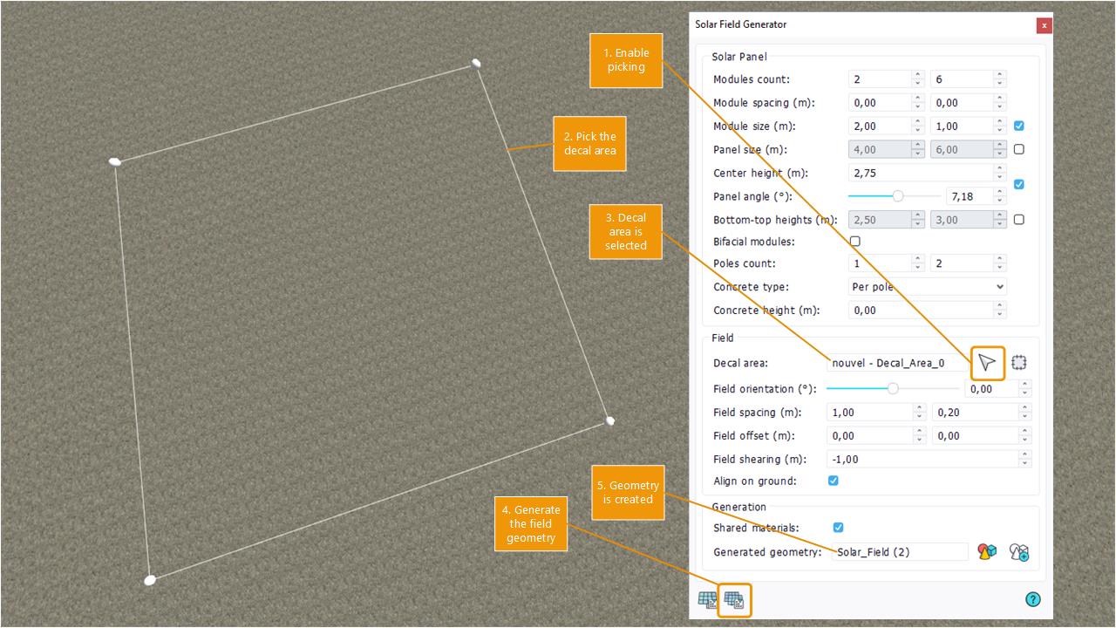Uncheck the Align on ground checkbox
Viewport: 1116px width, 628px height.
point(834,481)
